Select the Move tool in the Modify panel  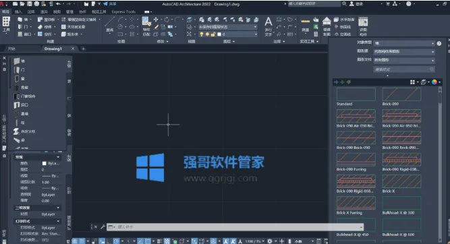(x=156, y=20)
